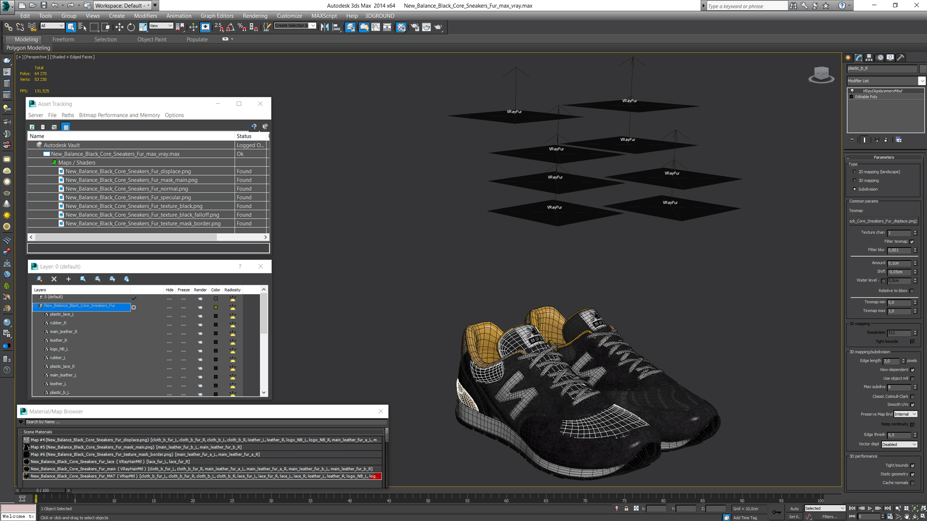Click the Auto key button

pyautogui.click(x=794, y=508)
